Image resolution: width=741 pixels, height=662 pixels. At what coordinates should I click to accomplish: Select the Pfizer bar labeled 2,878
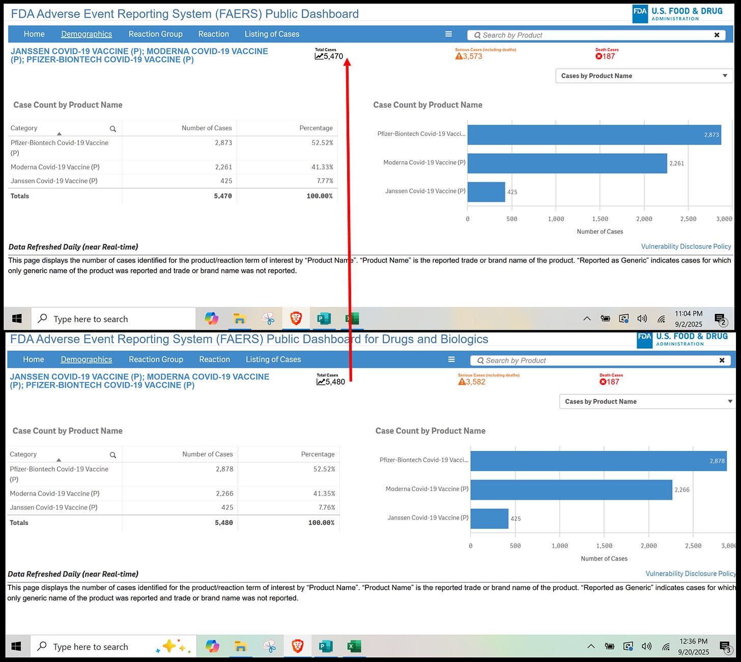coord(598,461)
